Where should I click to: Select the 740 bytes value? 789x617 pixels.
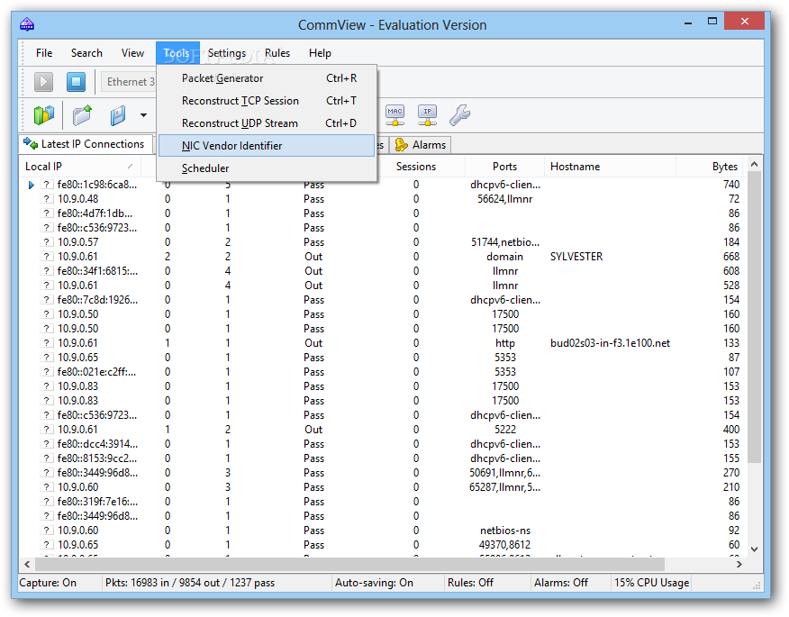(x=731, y=185)
